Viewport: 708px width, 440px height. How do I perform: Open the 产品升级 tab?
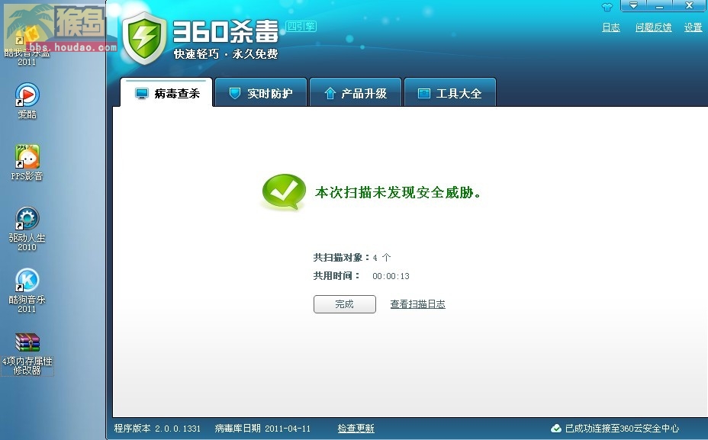click(356, 93)
